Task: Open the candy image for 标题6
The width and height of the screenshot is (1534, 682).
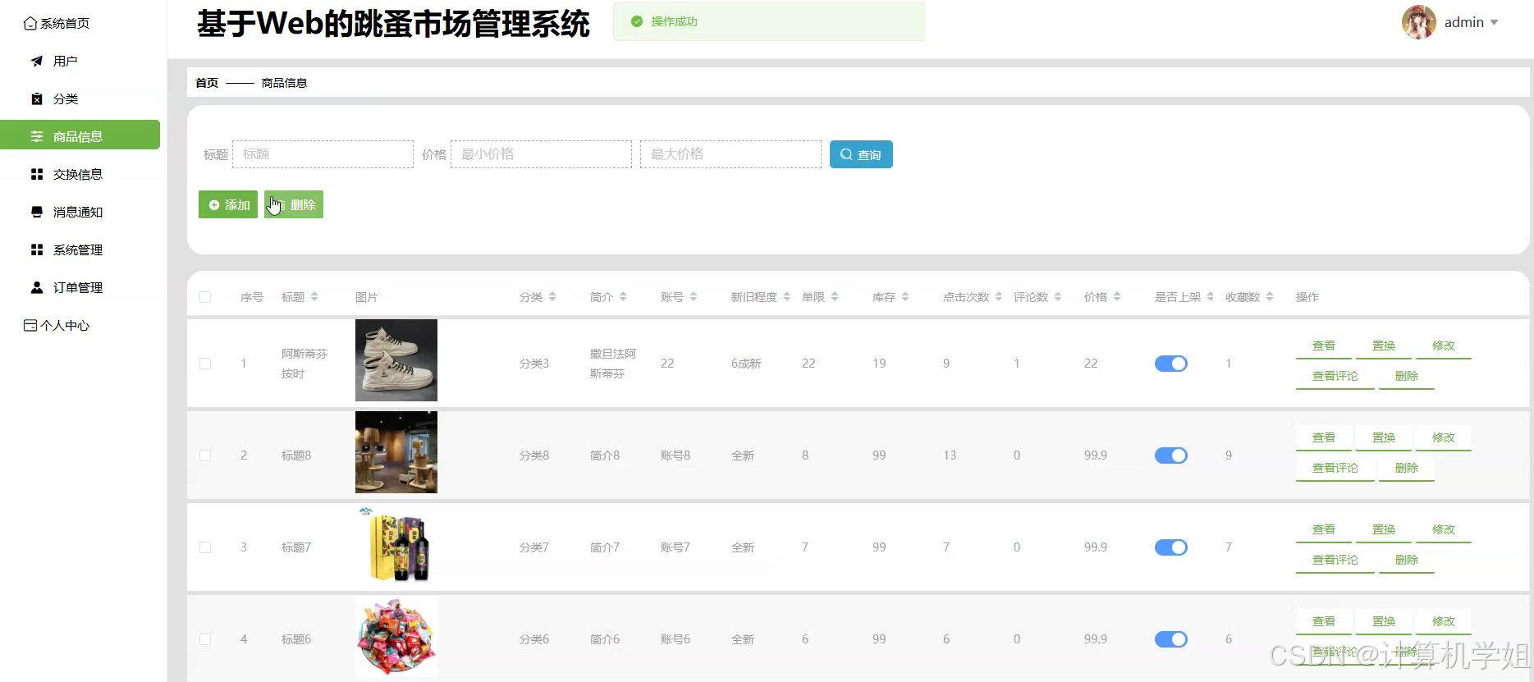Action: tap(396, 636)
